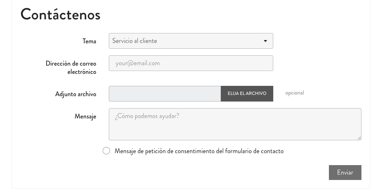Image resolution: width=373 pixels, height=194 pixels.
Task: Submit the form with Enviar button
Action: tap(345, 173)
